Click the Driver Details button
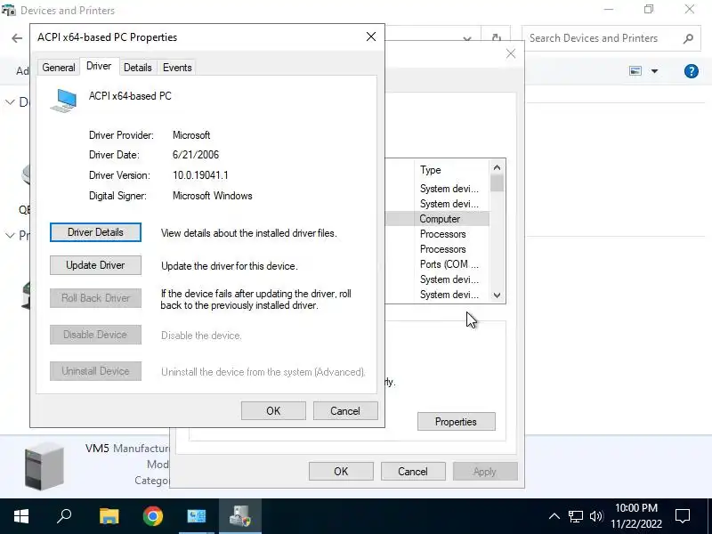Image resolution: width=712 pixels, height=534 pixels. 95,232
